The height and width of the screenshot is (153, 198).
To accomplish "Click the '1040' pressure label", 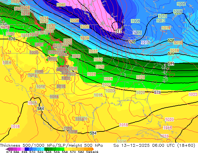I will tap(61, 5).
